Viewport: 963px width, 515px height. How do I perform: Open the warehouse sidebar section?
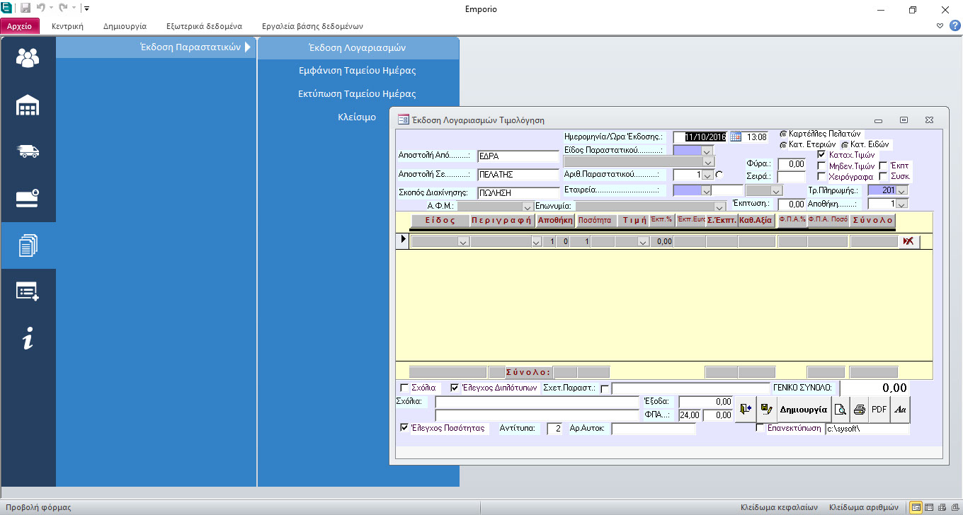[x=28, y=105]
